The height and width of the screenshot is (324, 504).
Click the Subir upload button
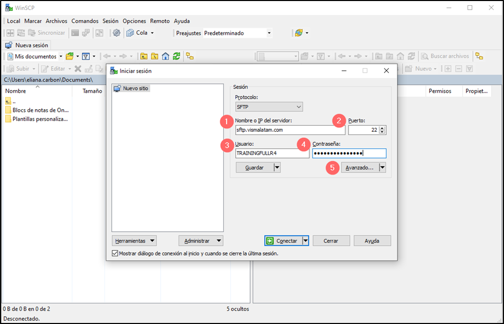tap(21, 69)
